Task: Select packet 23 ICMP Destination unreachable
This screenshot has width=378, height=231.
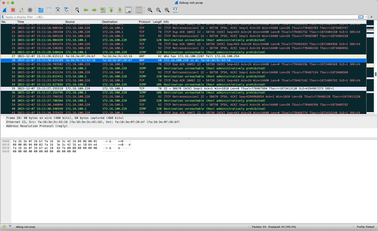Action: [183, 40]
